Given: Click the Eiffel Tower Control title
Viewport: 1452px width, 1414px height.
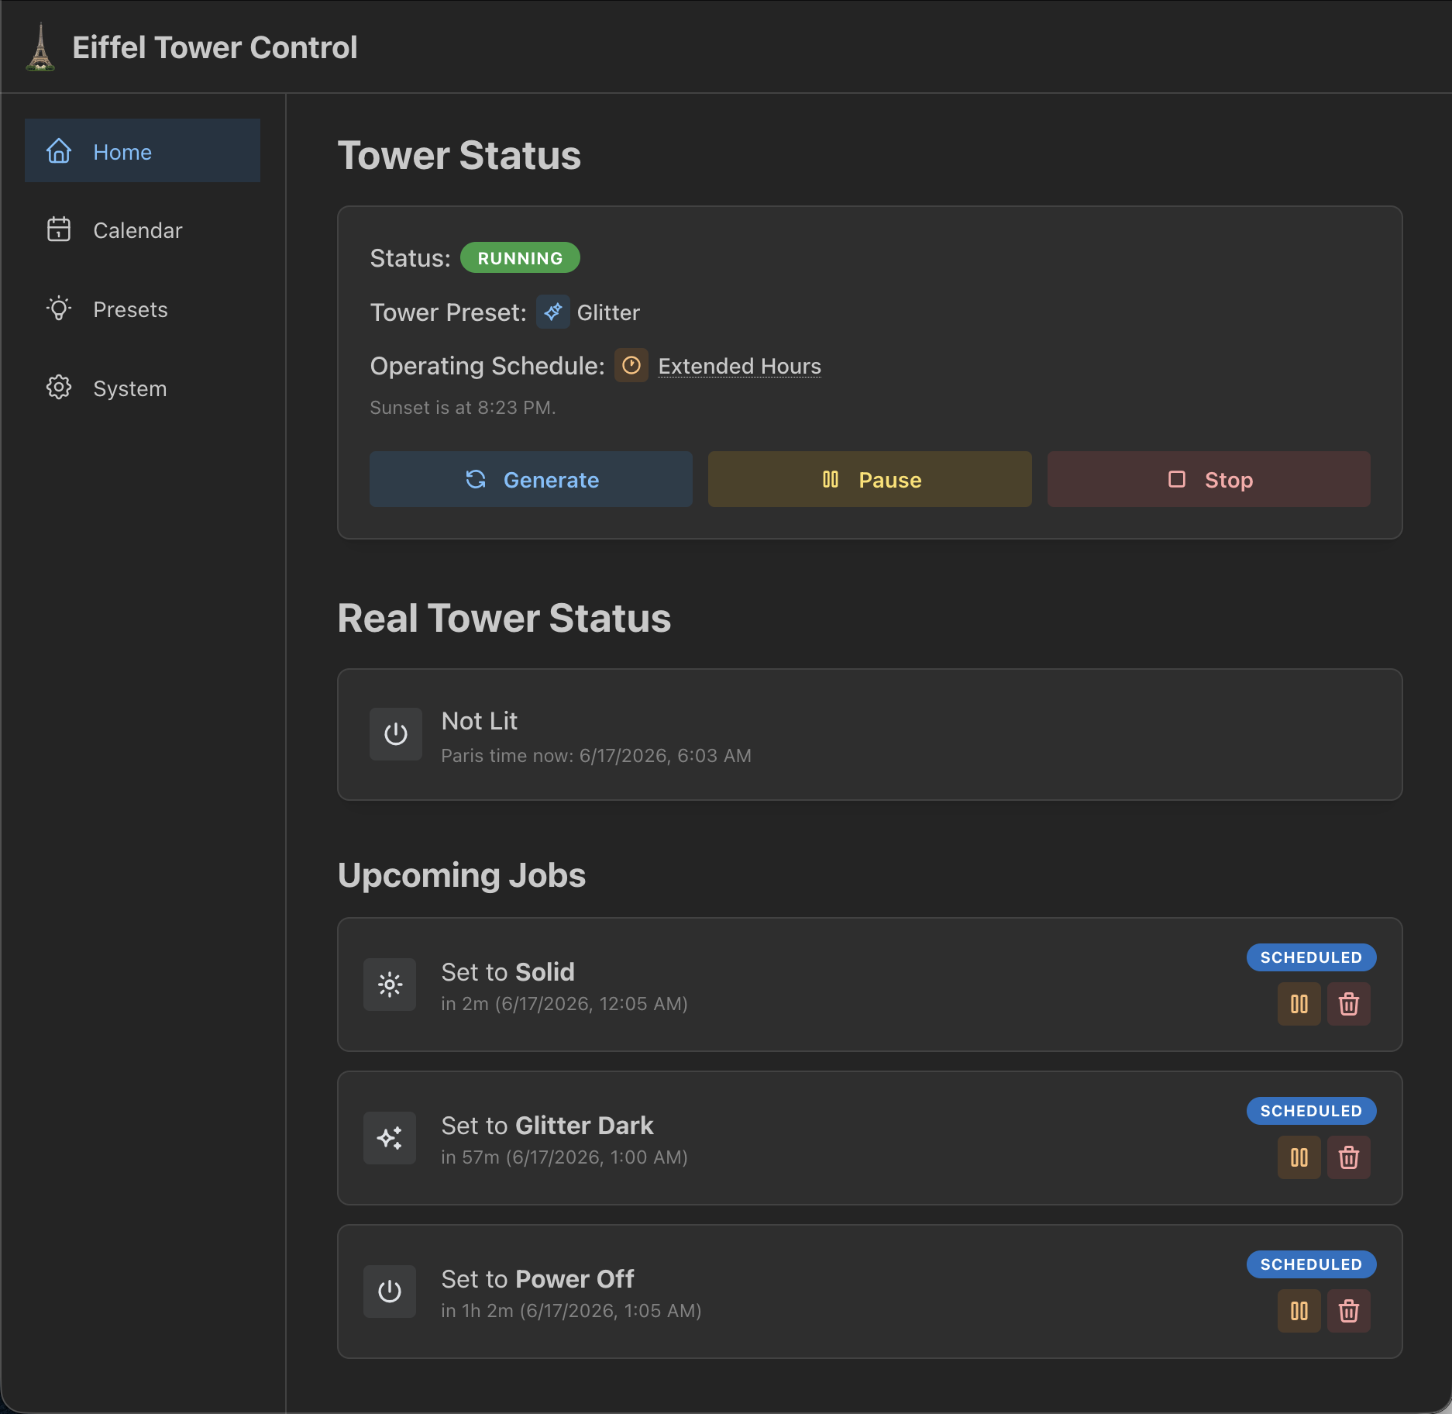Looking at the screenshot, I should click(x=215, y=47).
